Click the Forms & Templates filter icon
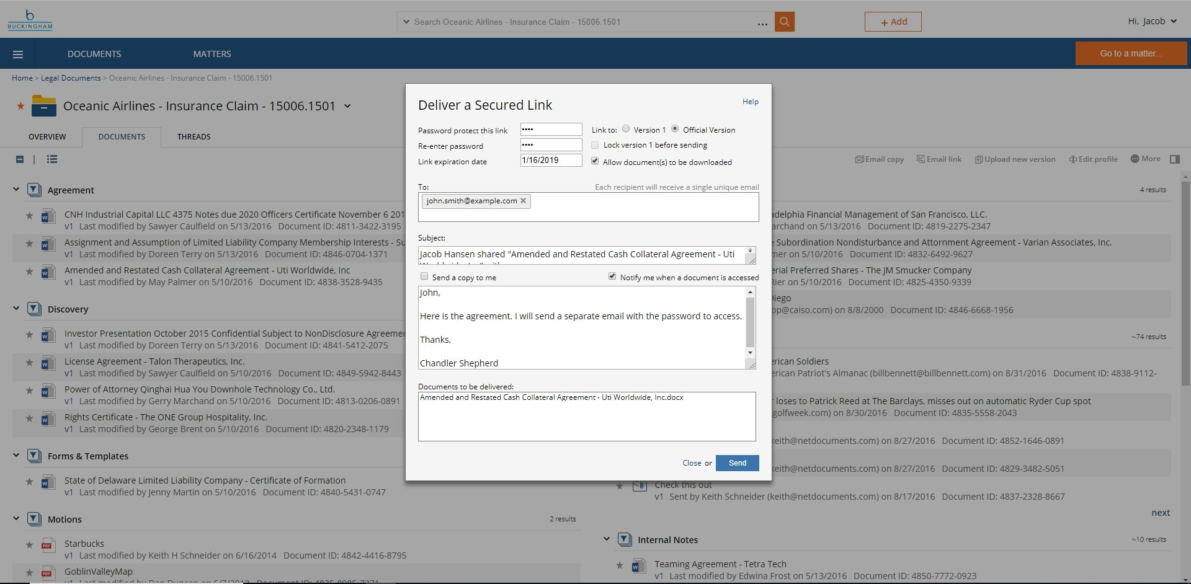1191x584 pixels. click(x=35, y=456)
